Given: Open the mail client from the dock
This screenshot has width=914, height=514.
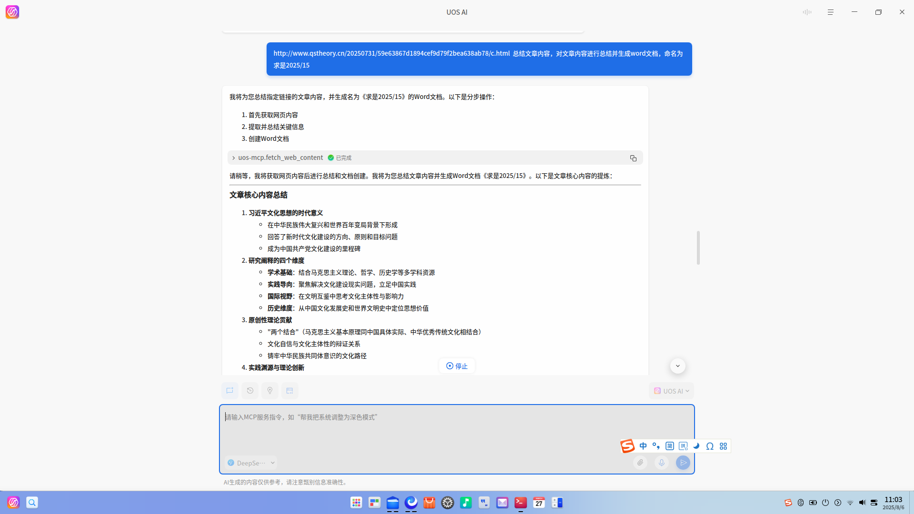Looking at the screenshot, I should pyautogui.click(x=502, y=503).
